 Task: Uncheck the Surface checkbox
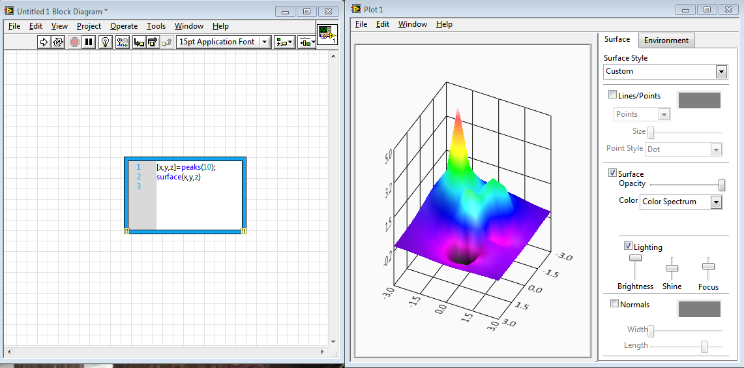[x=612, y=173]
